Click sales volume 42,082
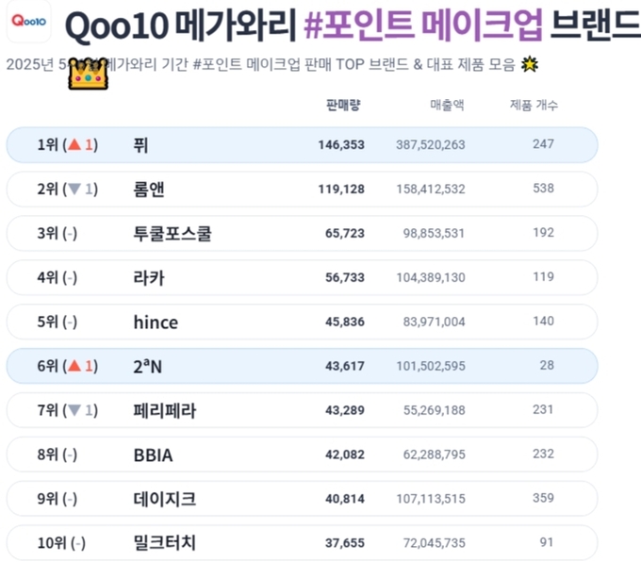641x562 pixels. [x=345, y=455]
